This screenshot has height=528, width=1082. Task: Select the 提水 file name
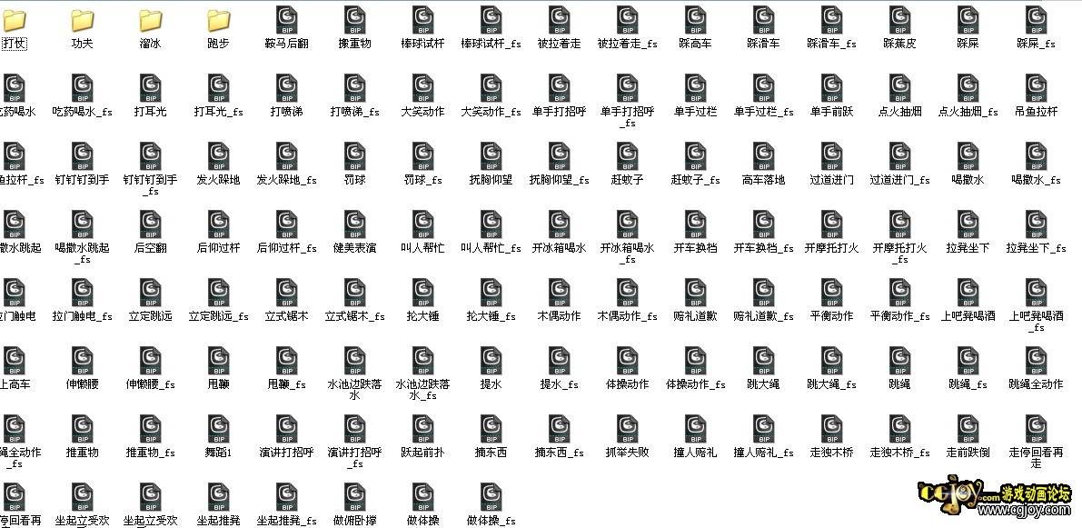pos(491,384)
